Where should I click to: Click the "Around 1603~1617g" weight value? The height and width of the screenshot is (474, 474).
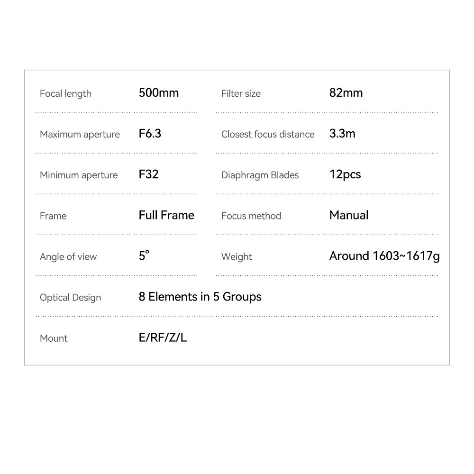[x=384, y=256]
